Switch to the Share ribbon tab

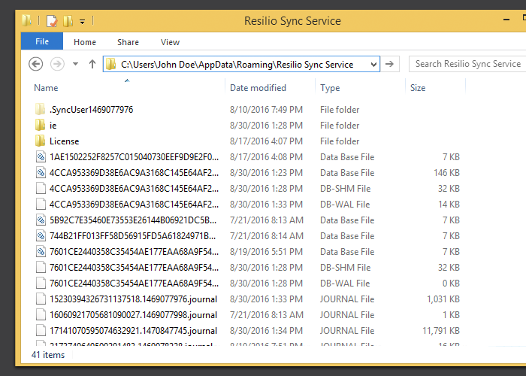point(128,42)
